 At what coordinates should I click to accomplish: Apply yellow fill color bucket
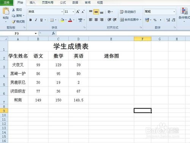click(62, 20)
